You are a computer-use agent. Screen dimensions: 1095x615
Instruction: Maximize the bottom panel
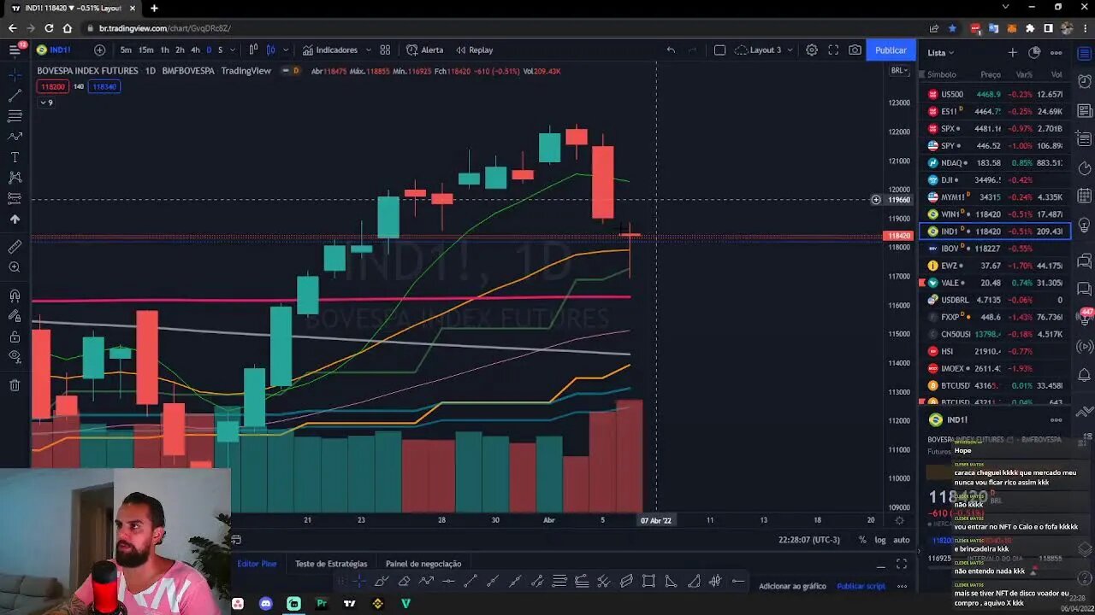(902, 564)
